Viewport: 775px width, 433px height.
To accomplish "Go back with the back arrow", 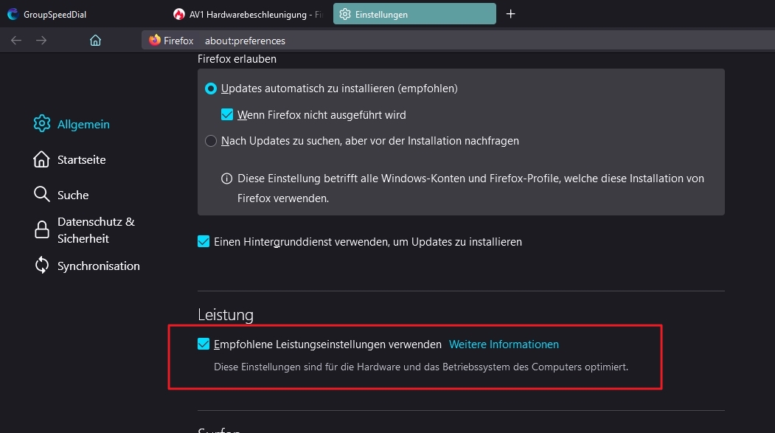I will pos(16,41).
